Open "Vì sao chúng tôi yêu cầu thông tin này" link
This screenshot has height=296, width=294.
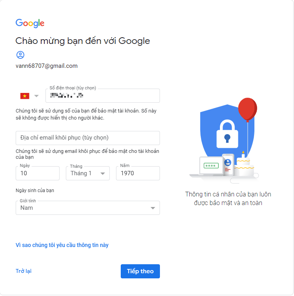tap(62, 245)
